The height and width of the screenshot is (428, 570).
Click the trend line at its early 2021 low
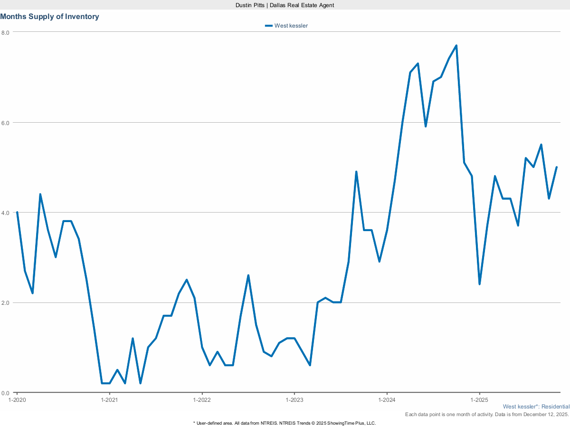click(x=105, y=382)
